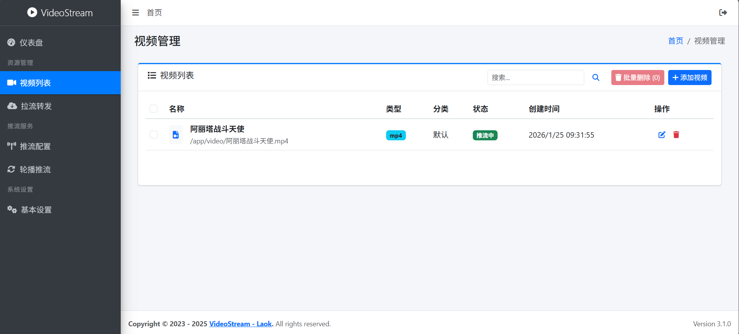The image size is (739, 334).
Task: Click the 视频管理 page heading
Action: pos(157,41)
